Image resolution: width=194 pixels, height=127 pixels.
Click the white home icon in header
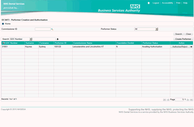[x=148, y=3]
